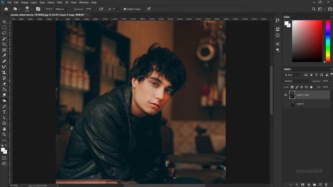Viewport: 333px width, 187px height.
Task: Open the Character panel icon
Action: [x=277, y=44]
